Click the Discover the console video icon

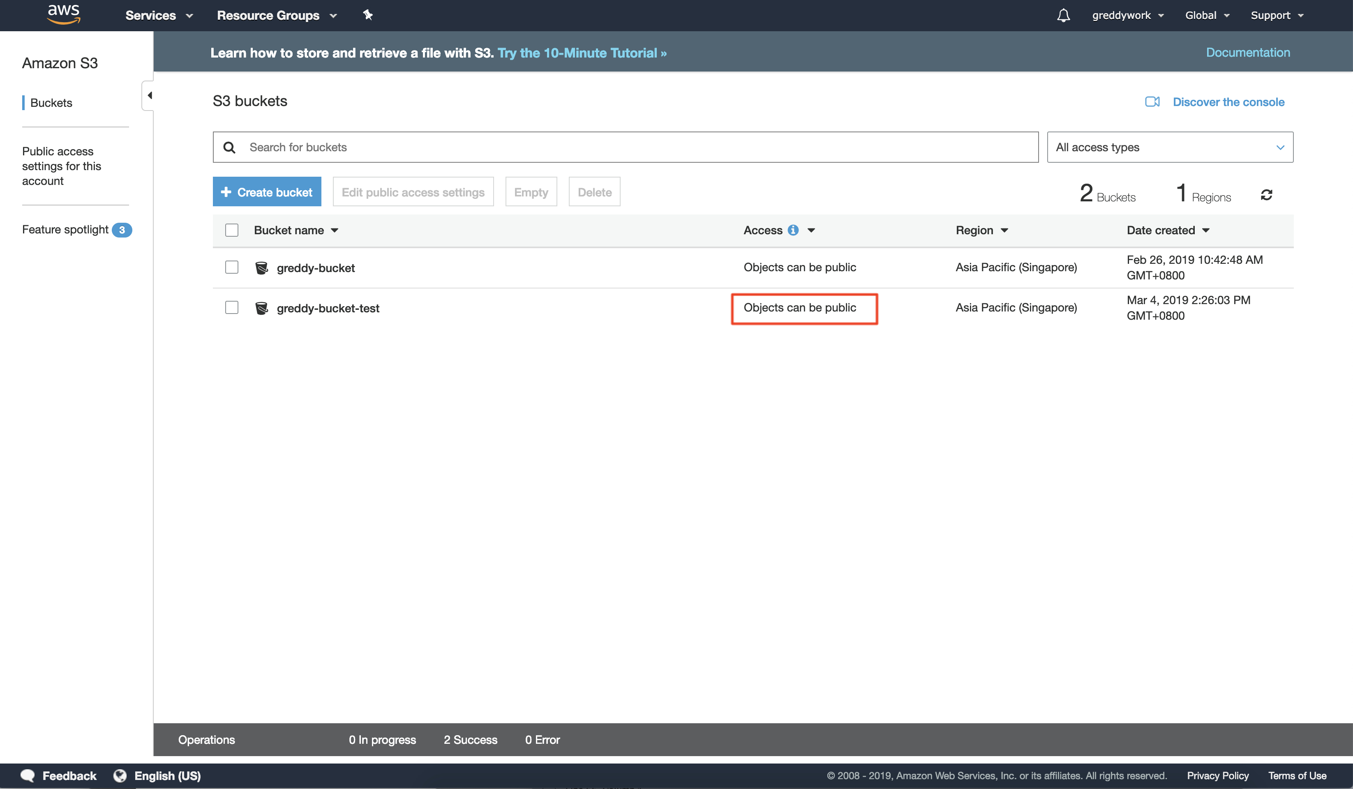[1152, 102]
